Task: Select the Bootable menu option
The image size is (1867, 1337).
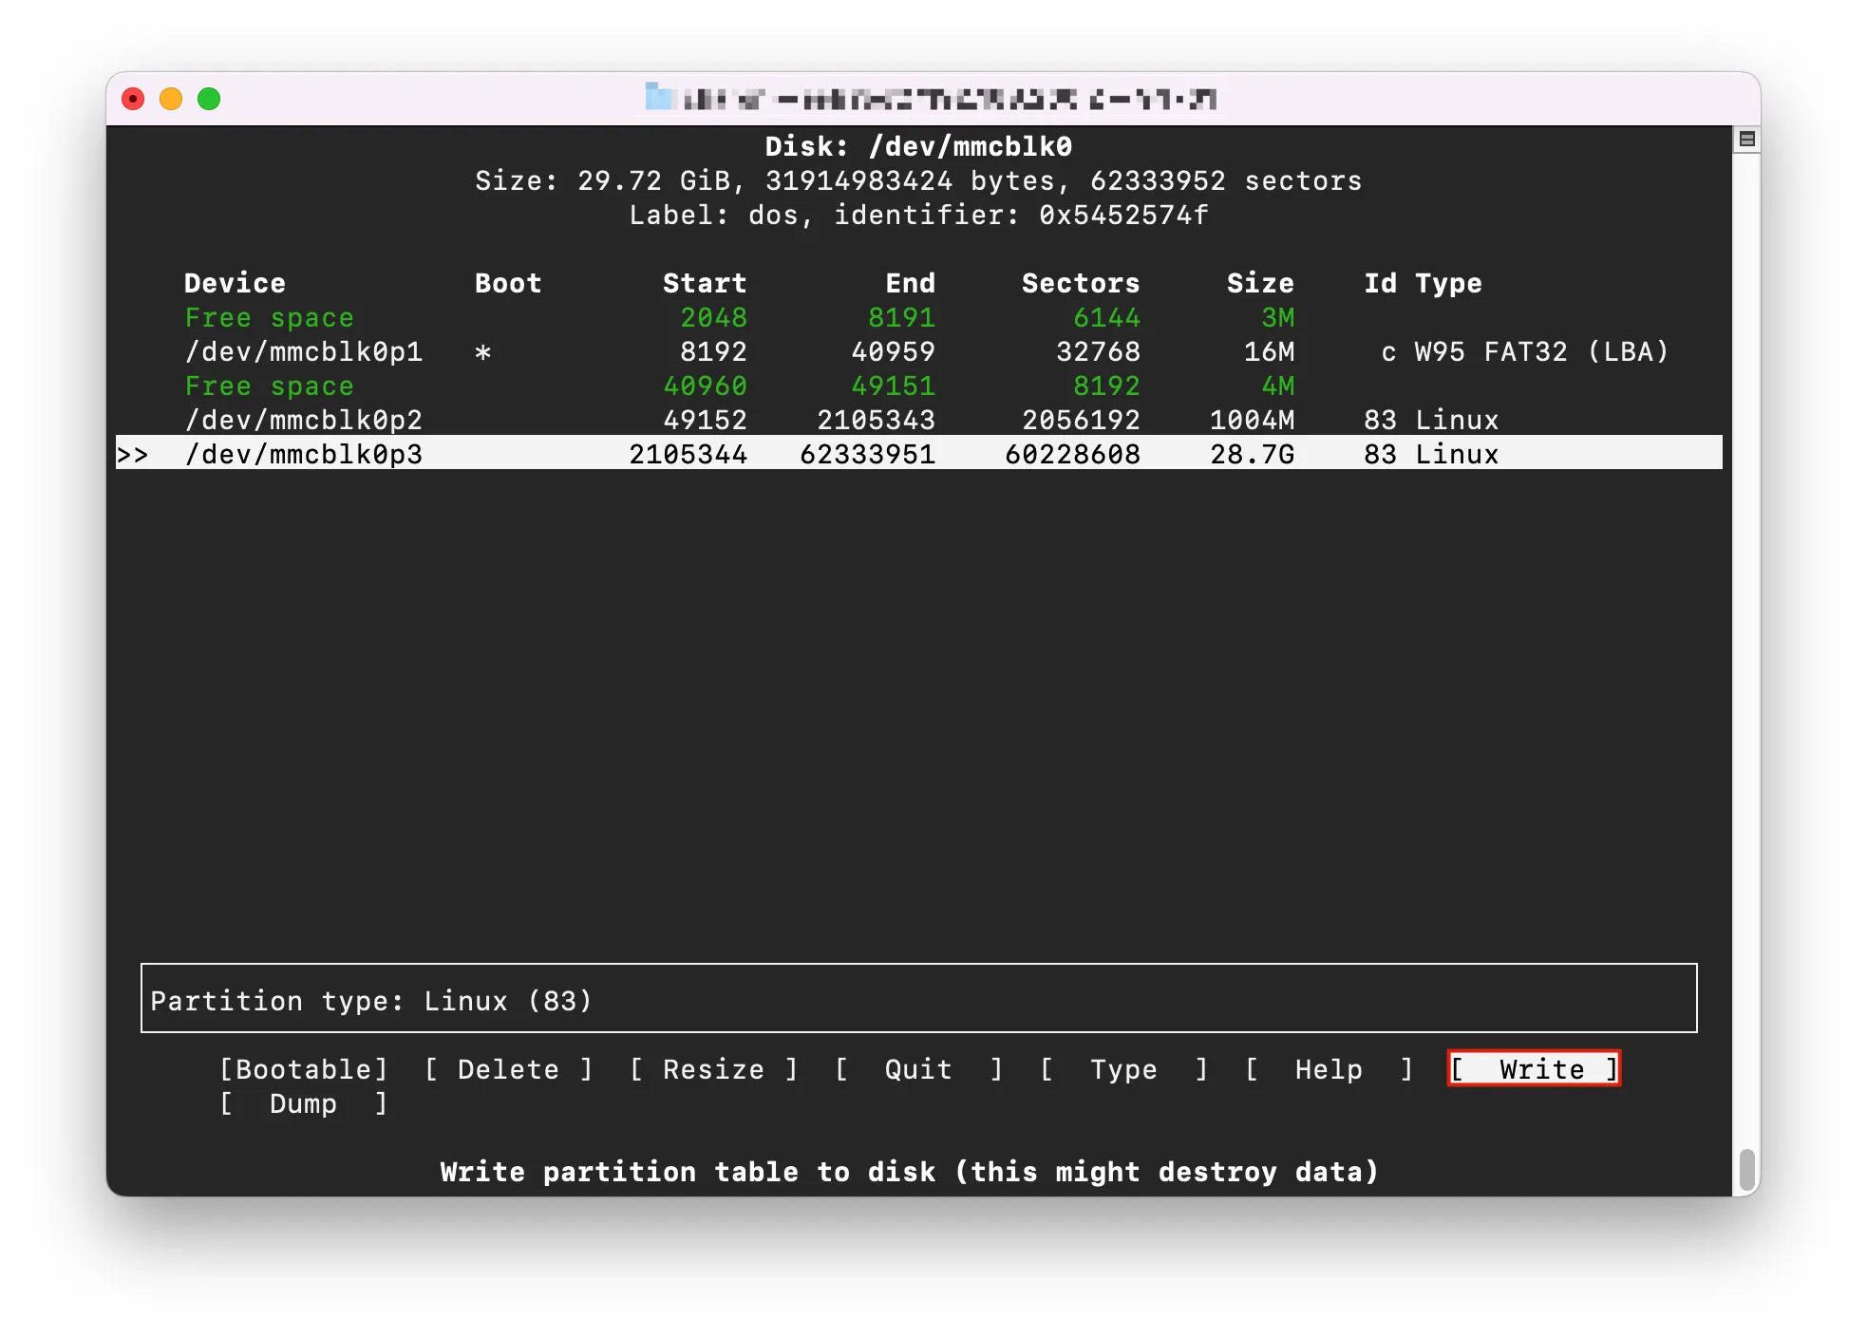Action: point(304,1069)
